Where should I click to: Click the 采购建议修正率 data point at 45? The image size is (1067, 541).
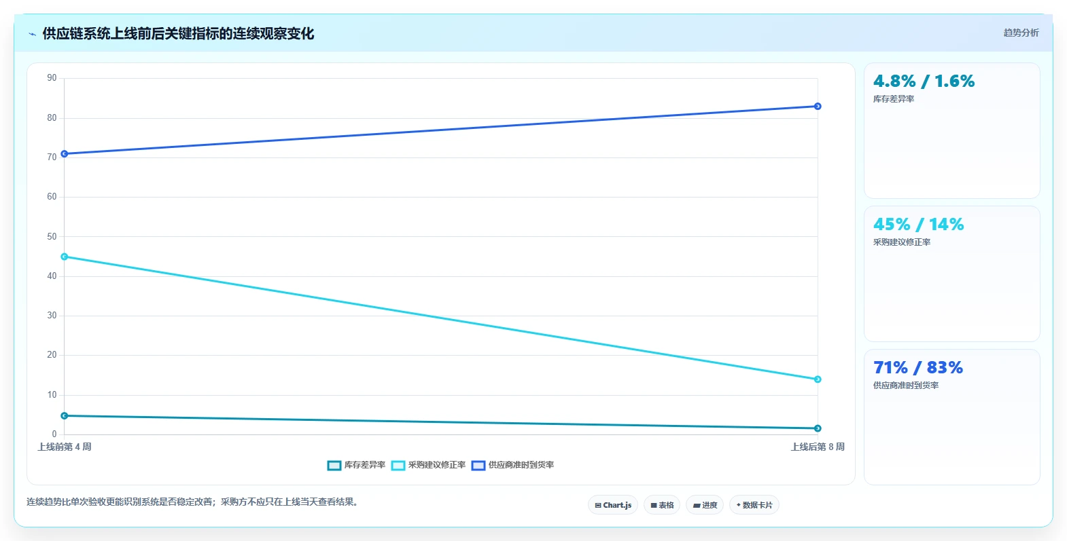pyautogui.click(x=65, y=257)
